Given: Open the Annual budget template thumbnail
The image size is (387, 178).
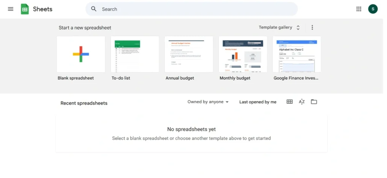Looking at the screenshot, I should tap(189, 54).
